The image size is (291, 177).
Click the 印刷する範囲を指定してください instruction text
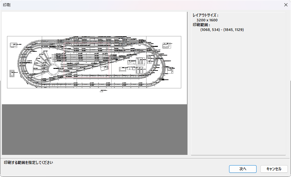click(28, 162)
